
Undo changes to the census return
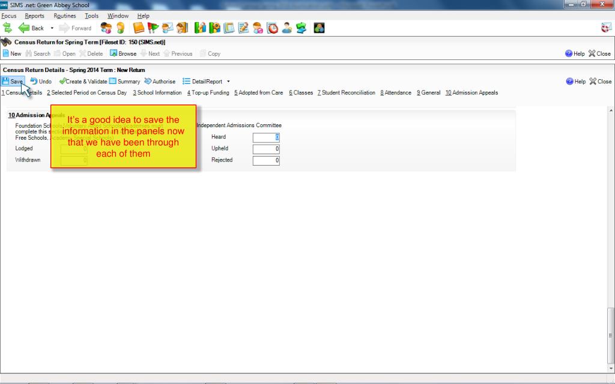(x=41, y=82)
